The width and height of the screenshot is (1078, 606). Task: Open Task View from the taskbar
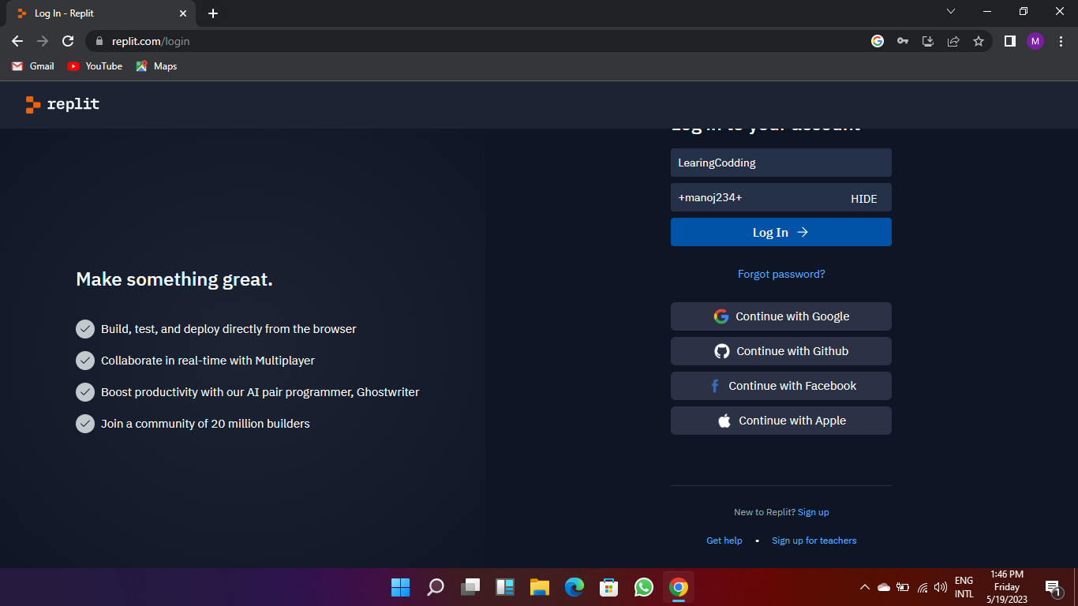click(470, 587)
